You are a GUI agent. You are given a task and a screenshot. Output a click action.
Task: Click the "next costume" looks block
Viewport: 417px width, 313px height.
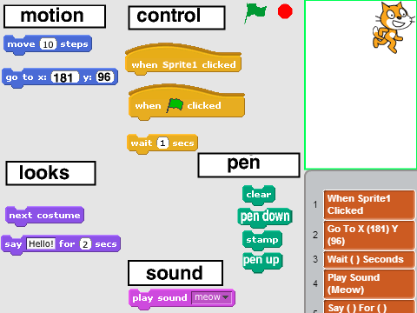pyautogui.click(x=44, y=216)
